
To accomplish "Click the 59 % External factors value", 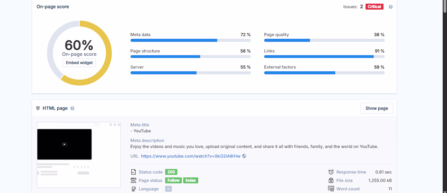I will tap(379, 67).
